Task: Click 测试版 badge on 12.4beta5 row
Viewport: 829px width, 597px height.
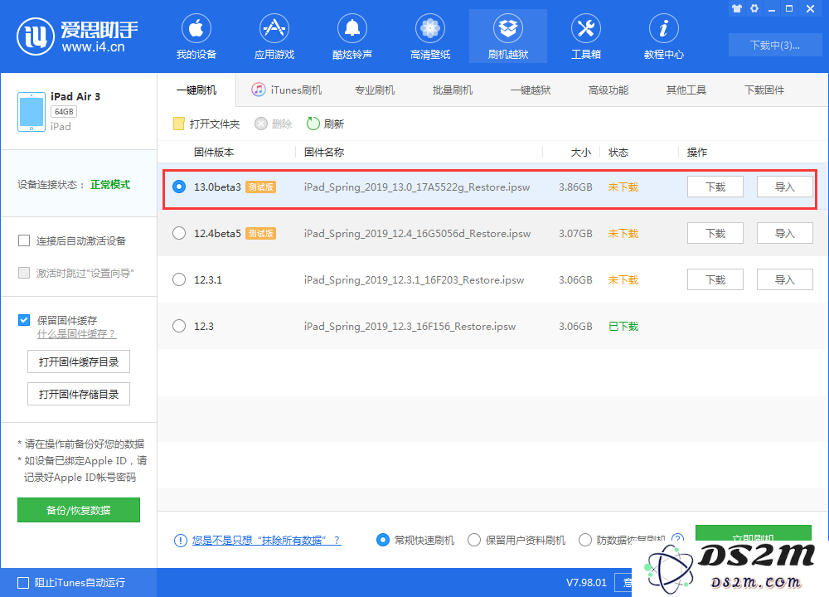Action: [260, 233]
